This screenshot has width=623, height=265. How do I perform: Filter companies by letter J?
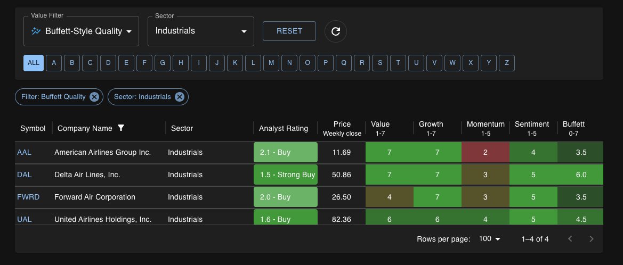pyautogui.click(x=217, y=63)
